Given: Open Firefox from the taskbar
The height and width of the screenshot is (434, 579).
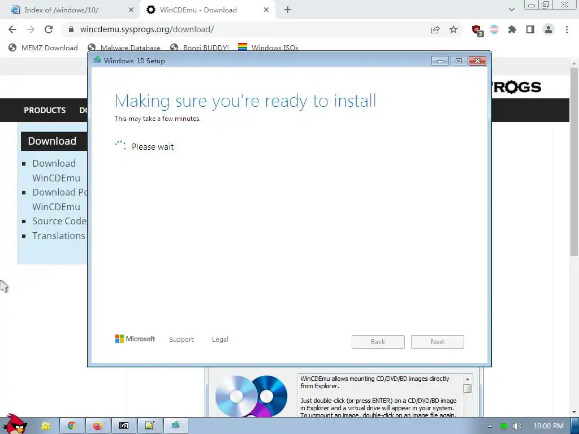Looking at the screenshot, I should click(x=97, y=426).
